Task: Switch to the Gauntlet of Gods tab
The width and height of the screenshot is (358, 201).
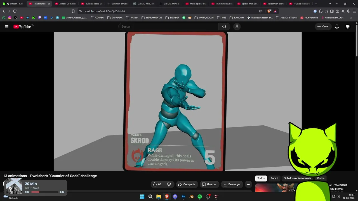Action: [x=117, y=4]
